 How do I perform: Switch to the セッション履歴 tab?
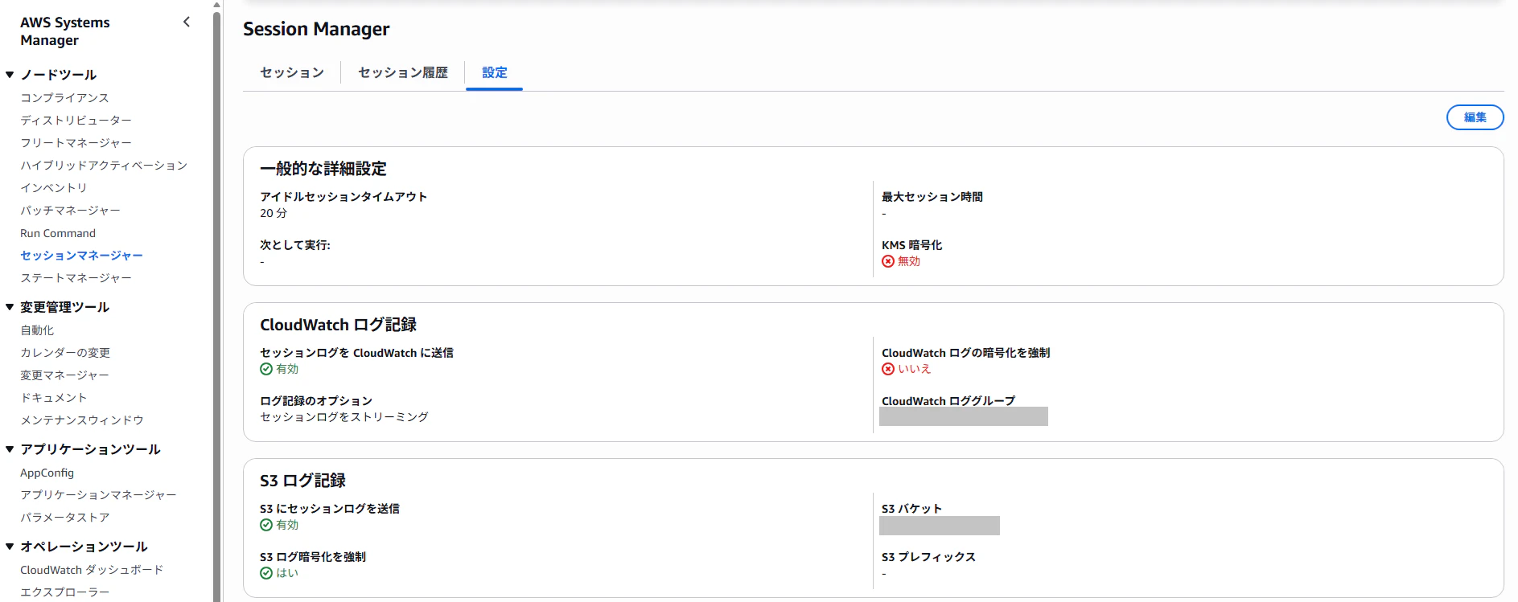click(403, 72)
